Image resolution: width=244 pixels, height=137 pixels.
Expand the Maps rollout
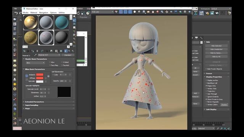pos(27,108)
